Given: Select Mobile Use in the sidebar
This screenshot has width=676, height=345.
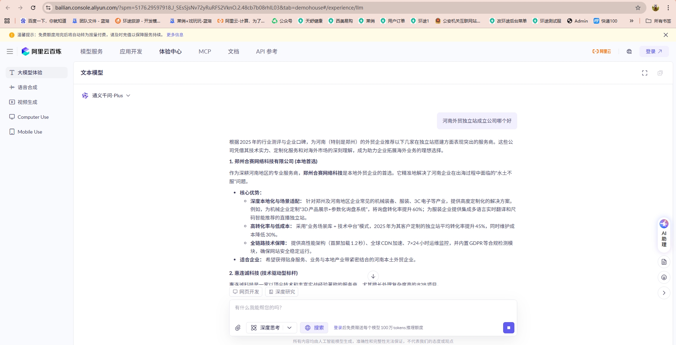Looking at the screenshot, I should coord(30,131).
